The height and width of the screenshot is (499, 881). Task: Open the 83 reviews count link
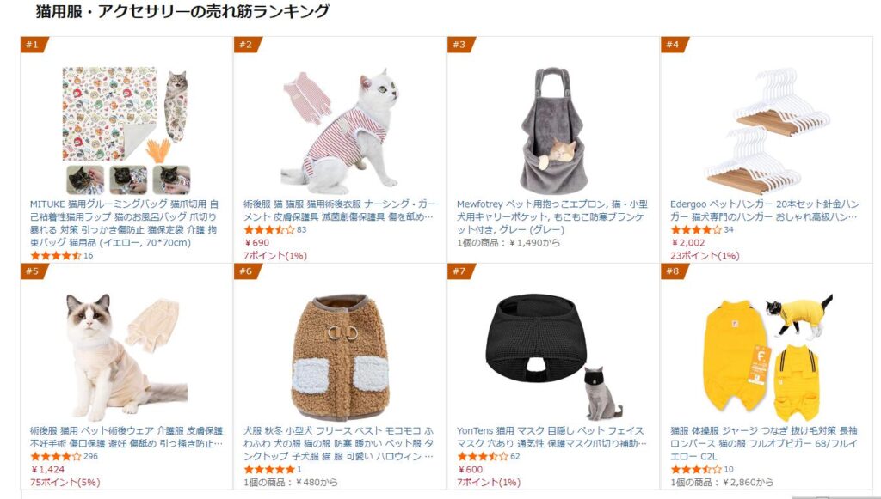(x=302, y=230)
